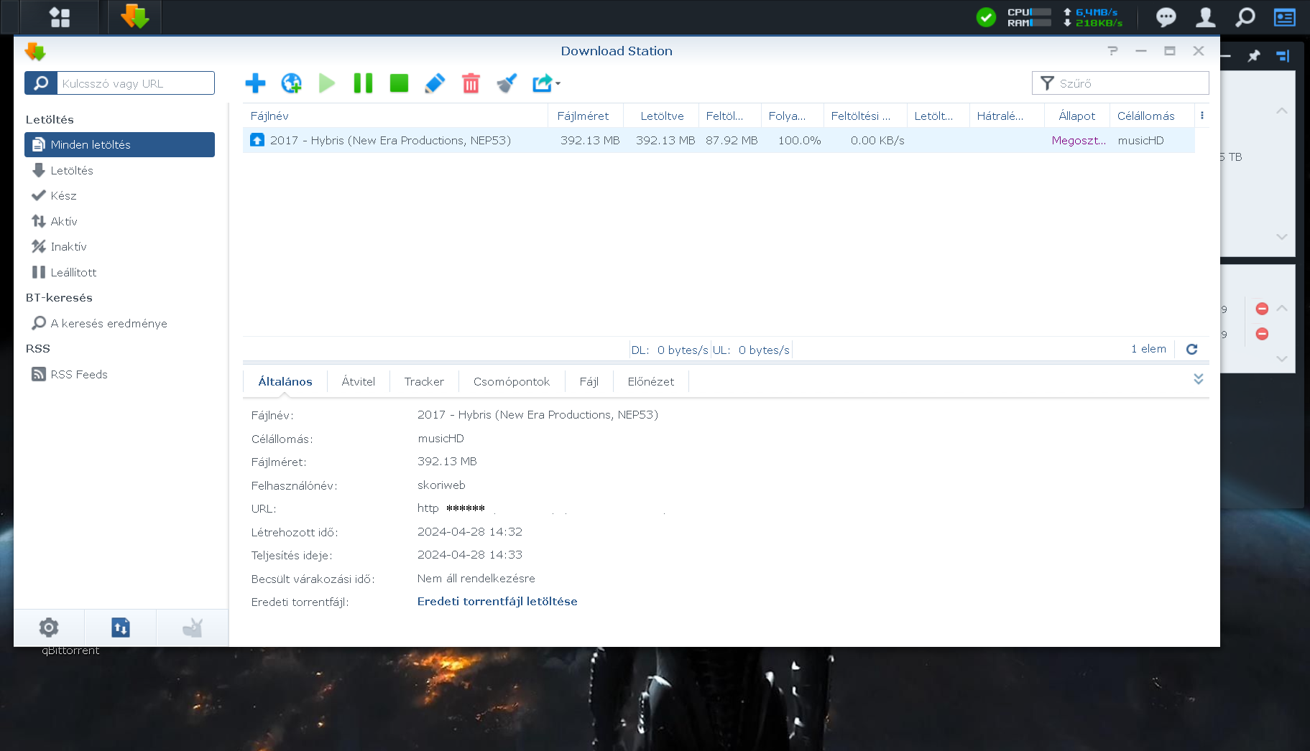1310x751 pixels.
Task: Open the Csomópontok tab
Action: pos(511,382)
